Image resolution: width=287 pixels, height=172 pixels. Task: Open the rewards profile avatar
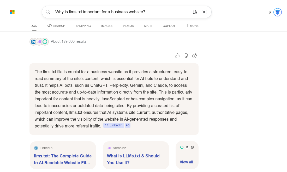point(278,12)
